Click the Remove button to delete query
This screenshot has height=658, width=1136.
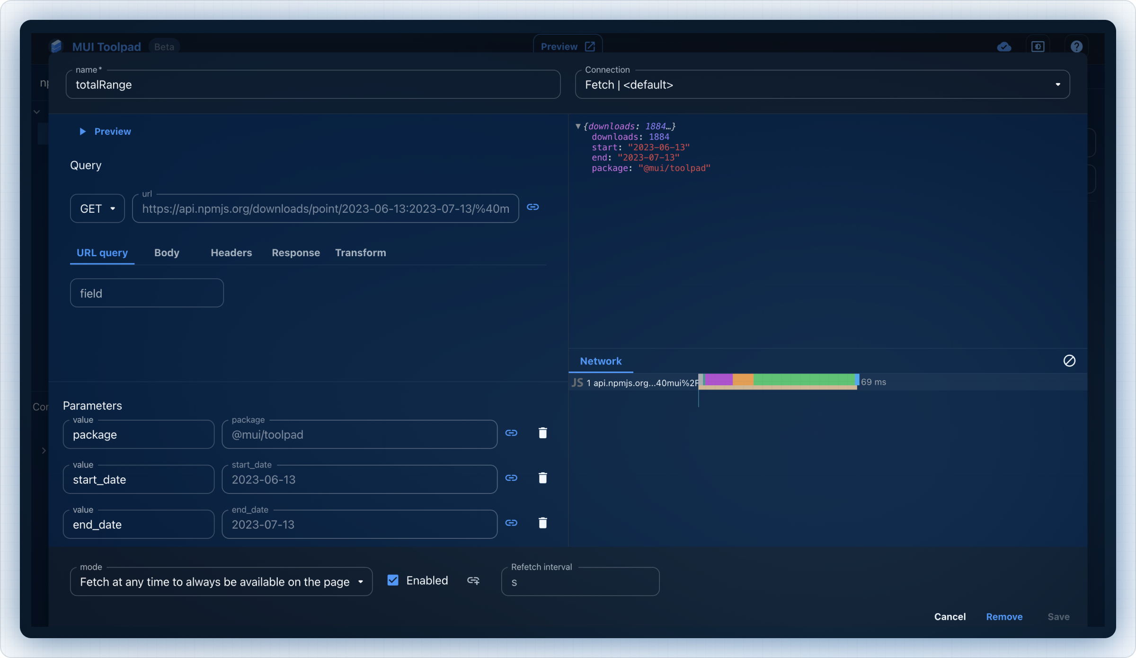[x=1004, y=617]
